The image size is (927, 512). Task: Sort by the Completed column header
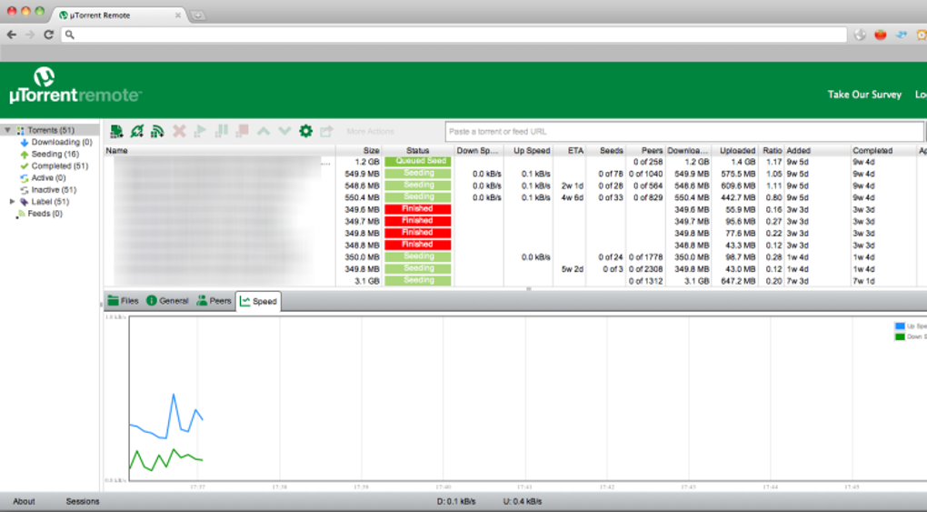coord(883,151)
